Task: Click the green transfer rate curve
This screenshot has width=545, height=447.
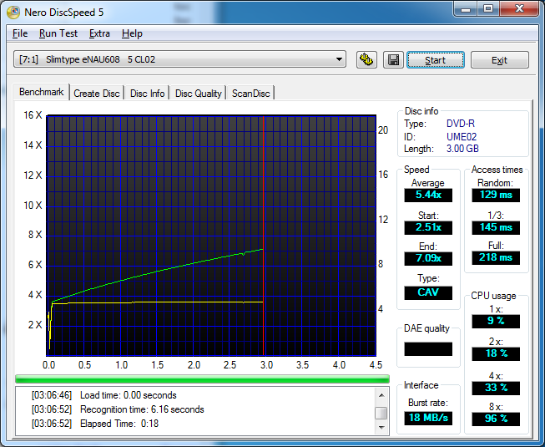Action: (x=157, y=272)
